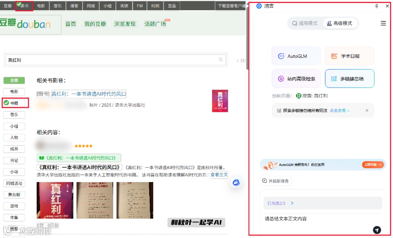393x238 pixels.
Task: Select the 舞台剧 filter
Action: coord(14,195)
